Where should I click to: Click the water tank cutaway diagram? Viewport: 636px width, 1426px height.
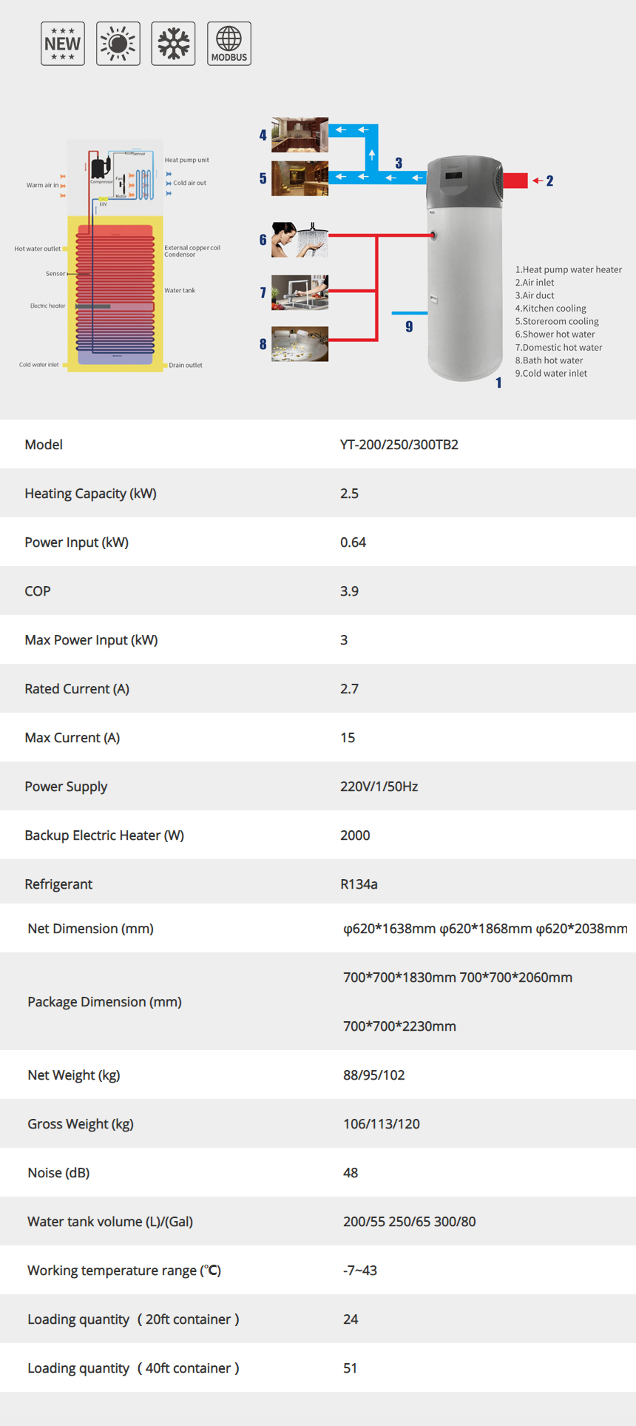(115, 255)
